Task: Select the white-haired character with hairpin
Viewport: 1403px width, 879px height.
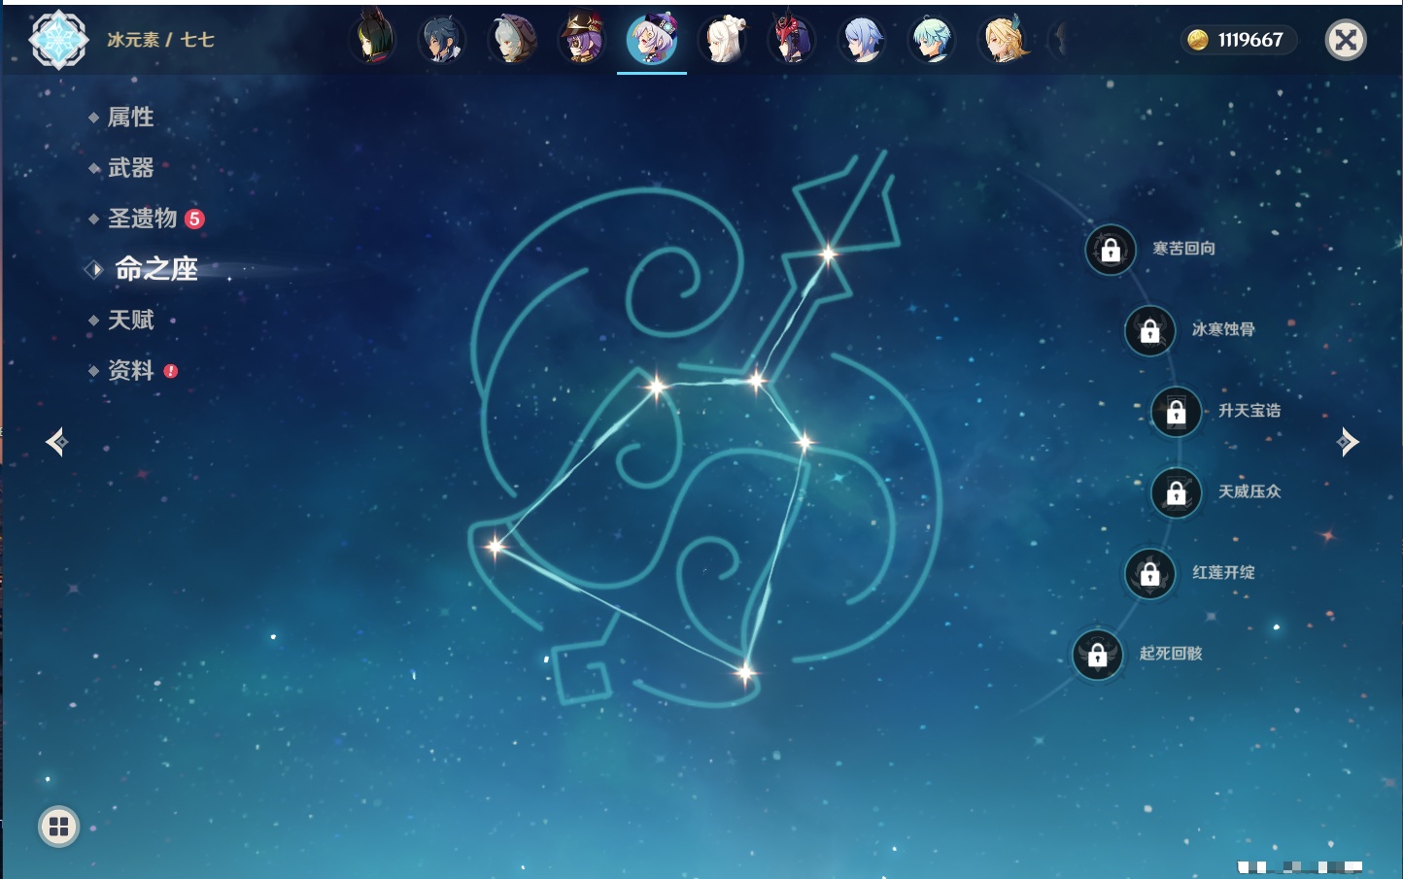Action: [x=723, y=41]
